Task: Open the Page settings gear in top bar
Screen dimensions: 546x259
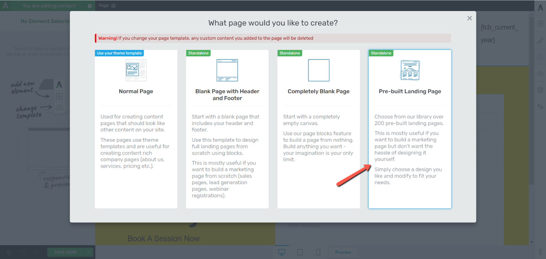Action: point(113,6)
